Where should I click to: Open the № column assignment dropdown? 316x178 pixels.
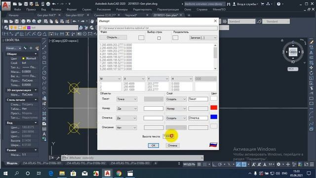point(110,79)
